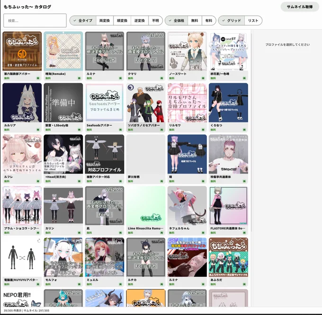
Task: Open the 対応プロファイル thumbnail
Action: (105, 154)
